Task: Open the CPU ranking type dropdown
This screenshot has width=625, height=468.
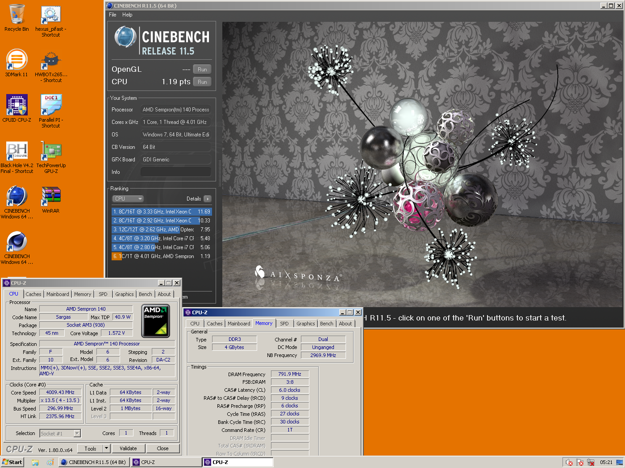Action: pos(128,199)
